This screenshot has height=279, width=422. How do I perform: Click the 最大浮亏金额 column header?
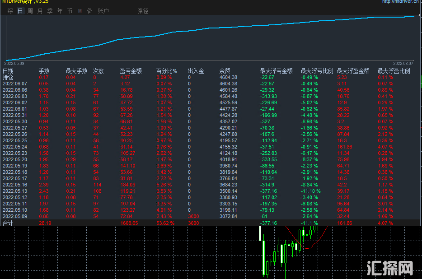(276, 71)
